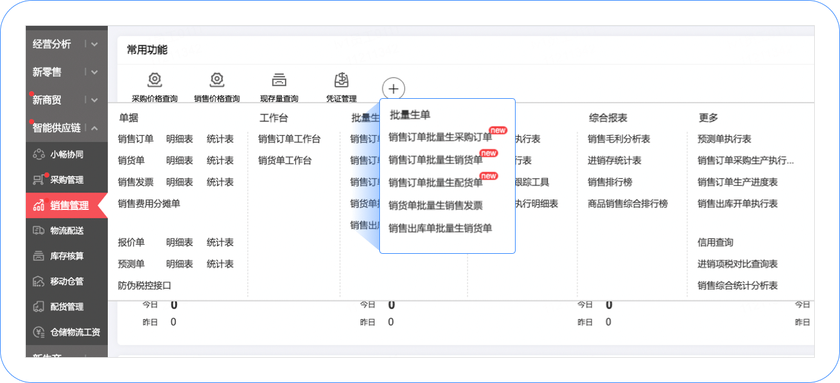Viewport: 840px width, 383px height.
Task: Open 销售价格查询 shortcut icon
Action: pyautogui.click(x=217, y=80)
